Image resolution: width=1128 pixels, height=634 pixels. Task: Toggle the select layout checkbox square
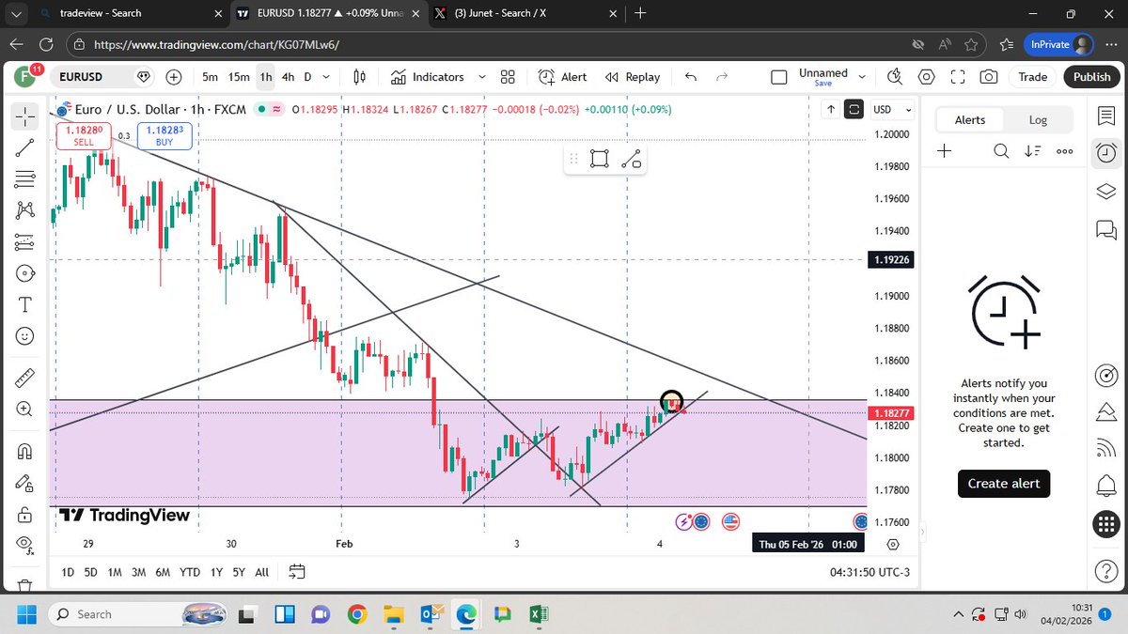point(778,77)
